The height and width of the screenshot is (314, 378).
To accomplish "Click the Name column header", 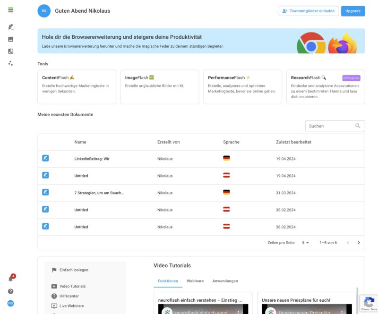I will [80, 142].
